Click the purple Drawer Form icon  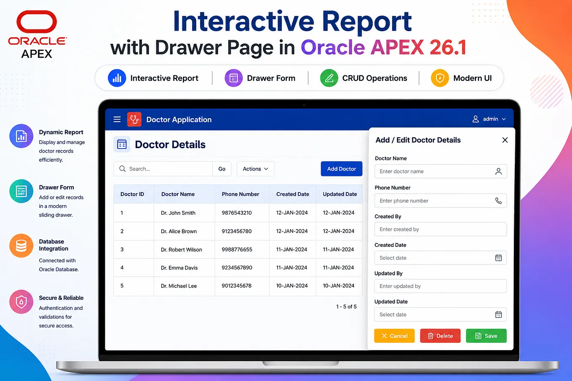pyautogui.click(x=234, y=78)
